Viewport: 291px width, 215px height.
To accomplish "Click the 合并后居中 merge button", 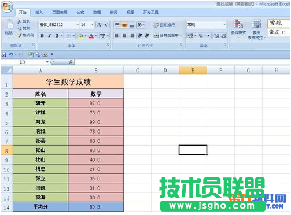I will click(x=168, y=35).
